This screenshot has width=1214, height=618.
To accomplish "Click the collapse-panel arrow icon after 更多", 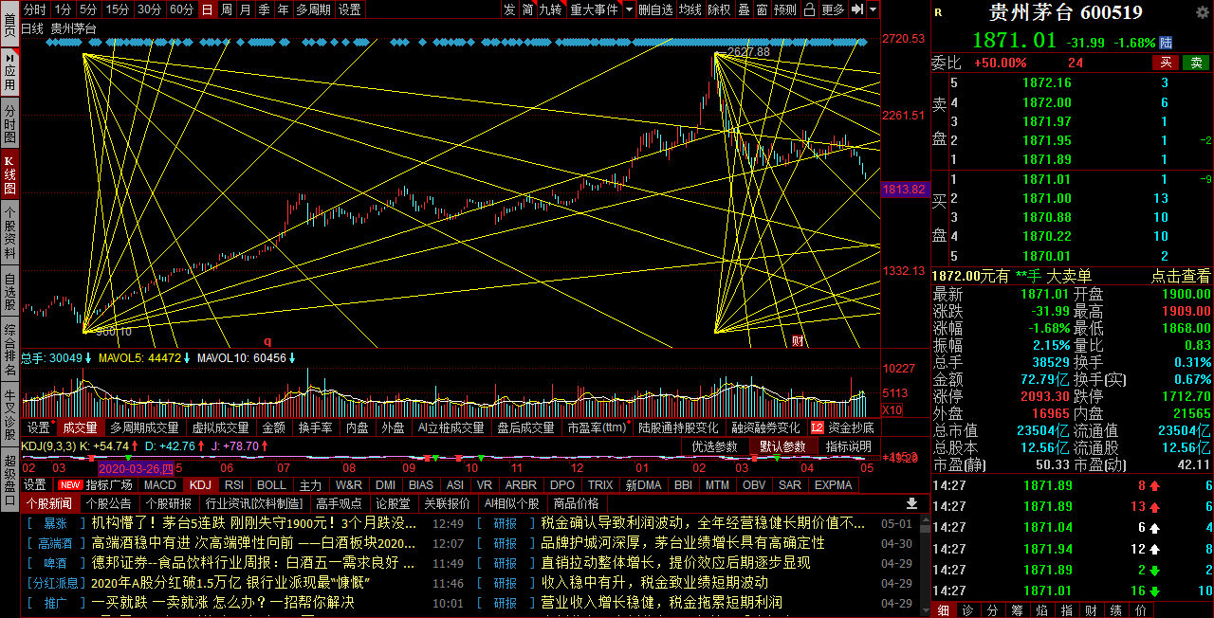I will 856,9.
